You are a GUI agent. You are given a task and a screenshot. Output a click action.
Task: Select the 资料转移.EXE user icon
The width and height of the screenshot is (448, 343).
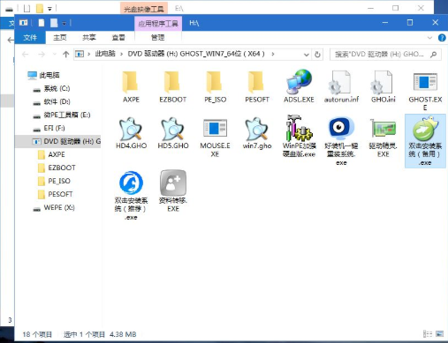pyautogui.click(x=173, y=183)
